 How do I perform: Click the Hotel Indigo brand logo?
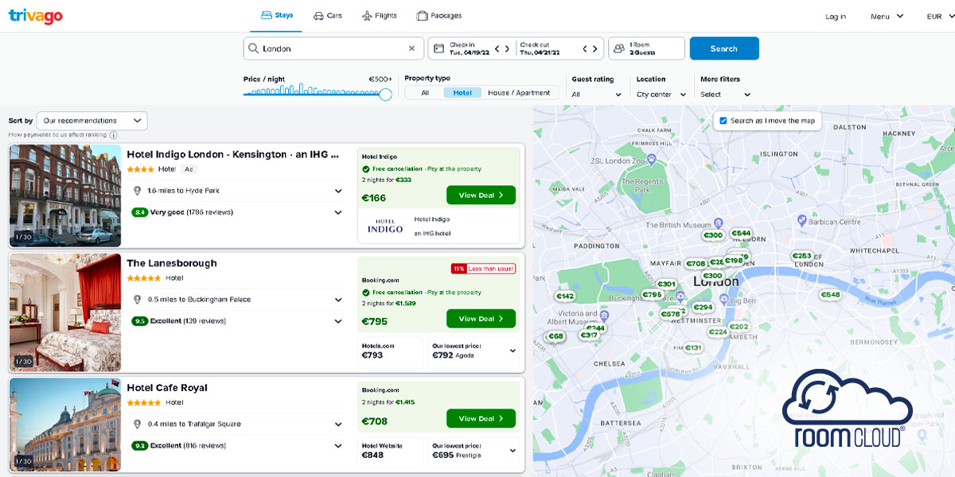click(x=385, y=226)
